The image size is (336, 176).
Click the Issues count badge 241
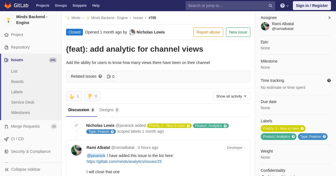(x=53, y=60)
